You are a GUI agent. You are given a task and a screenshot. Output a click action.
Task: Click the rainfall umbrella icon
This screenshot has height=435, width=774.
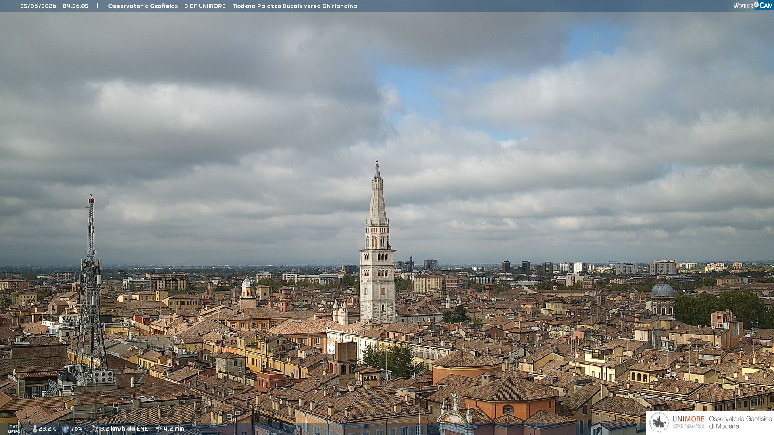click(x=159, y=429)
